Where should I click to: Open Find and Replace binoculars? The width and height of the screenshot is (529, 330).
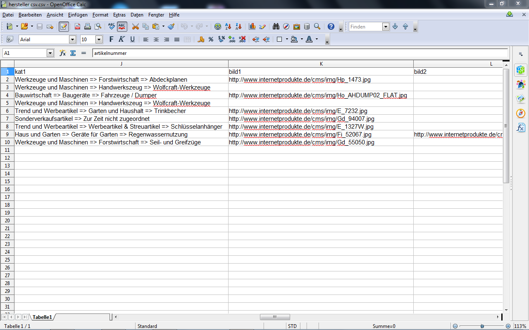(276, 26)
